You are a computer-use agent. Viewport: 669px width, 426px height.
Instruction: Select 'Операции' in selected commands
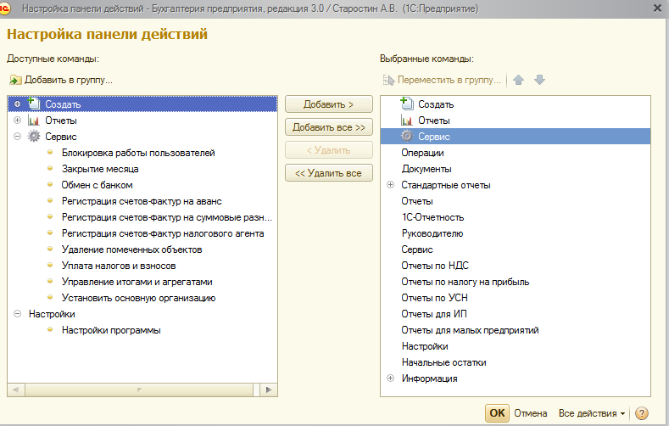pyautogui.click(x=422, y=153)
